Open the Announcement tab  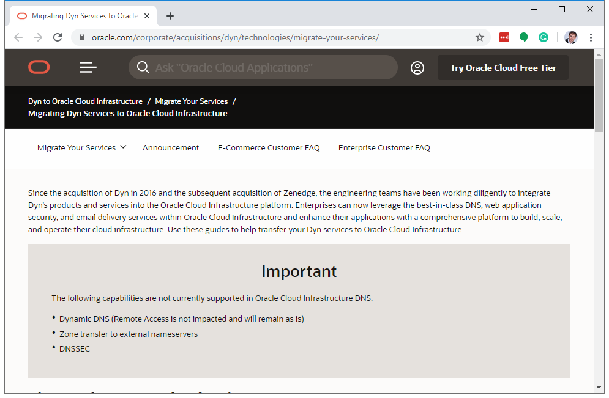171,147
